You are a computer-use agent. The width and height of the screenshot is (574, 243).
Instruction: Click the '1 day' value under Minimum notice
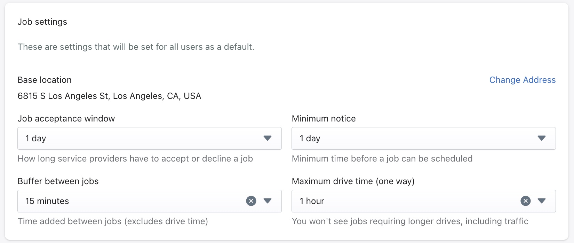click(x=310, y=139)
